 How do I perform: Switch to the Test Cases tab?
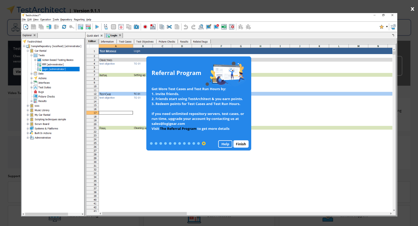tap(125, 42)
